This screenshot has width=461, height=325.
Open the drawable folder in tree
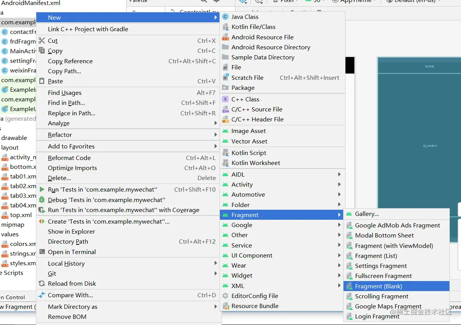(14, 138)
